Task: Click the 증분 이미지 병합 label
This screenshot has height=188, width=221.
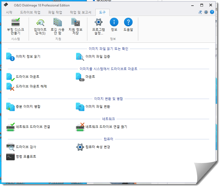Action: click(28, 107)
